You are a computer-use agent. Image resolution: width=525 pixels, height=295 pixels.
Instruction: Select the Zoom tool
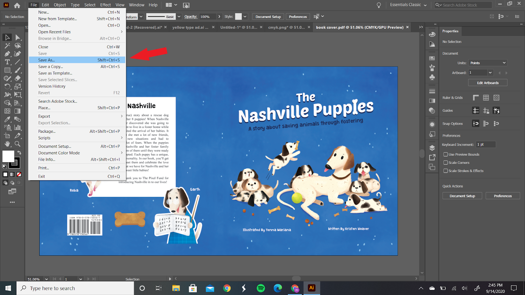[18, 144]
